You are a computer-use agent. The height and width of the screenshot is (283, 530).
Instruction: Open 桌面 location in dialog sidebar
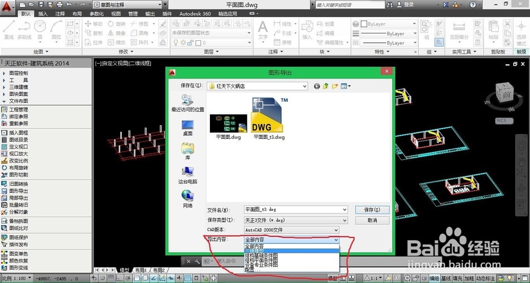[x=188, y=128]
